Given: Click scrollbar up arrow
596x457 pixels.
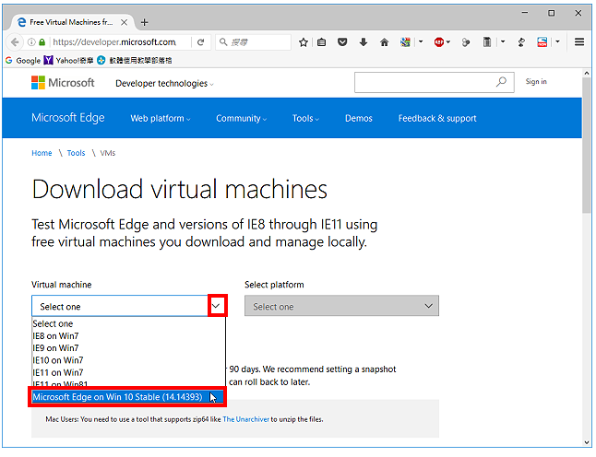Looking at the screenshot, I should tap(587, 73).
